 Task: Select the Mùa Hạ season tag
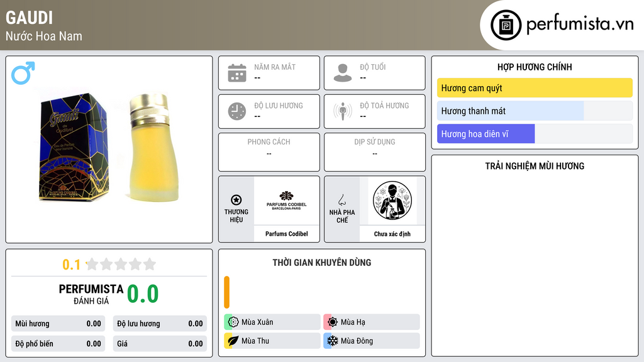[372, 322]
